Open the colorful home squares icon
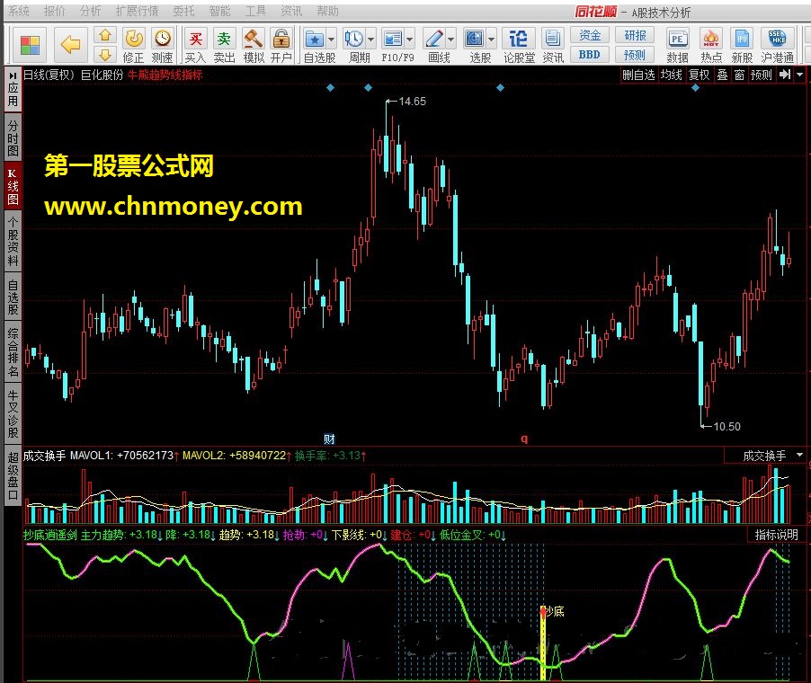This screenshot has width=811, height=683. [30, 45]
